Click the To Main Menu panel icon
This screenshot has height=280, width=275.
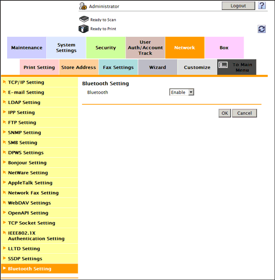pos(223,65)
